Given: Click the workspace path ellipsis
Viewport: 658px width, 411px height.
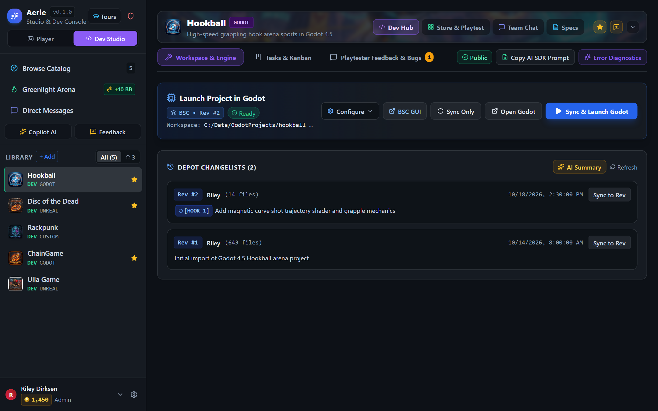Looking at the screenshot, I should 311,125.
